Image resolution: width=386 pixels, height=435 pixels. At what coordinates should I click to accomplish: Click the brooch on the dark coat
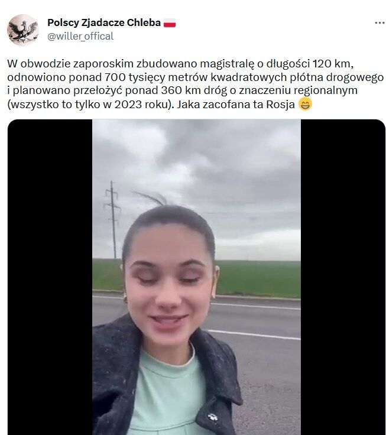[x=213, y=417]
